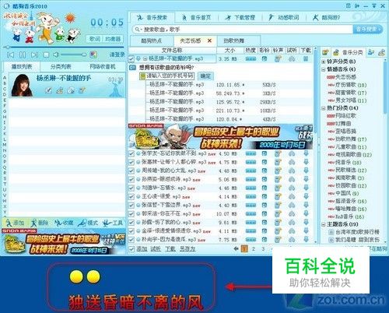Image resolution: width=389 pixels, height=313 pixels.
Task: Open color ring icon for 孙燕姿 song
Action: click(x=265, y=179)
